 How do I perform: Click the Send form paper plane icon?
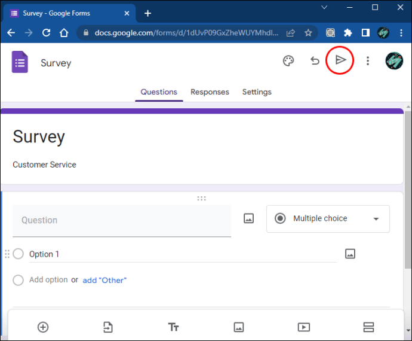(x=340, y=60)
